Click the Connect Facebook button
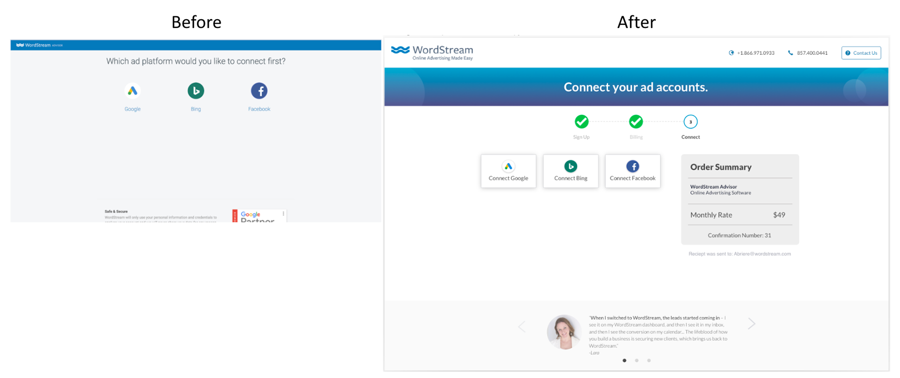This screenshot has height=378, width=900. 633,171
